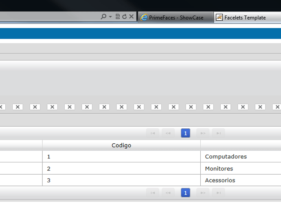Open the address bar autocomplete dropdown arrow
The image size is (281, 203).
110,17
